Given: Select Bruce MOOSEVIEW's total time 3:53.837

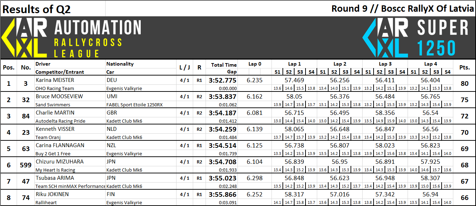Looking at the screenshot, I should click(222, 97).
